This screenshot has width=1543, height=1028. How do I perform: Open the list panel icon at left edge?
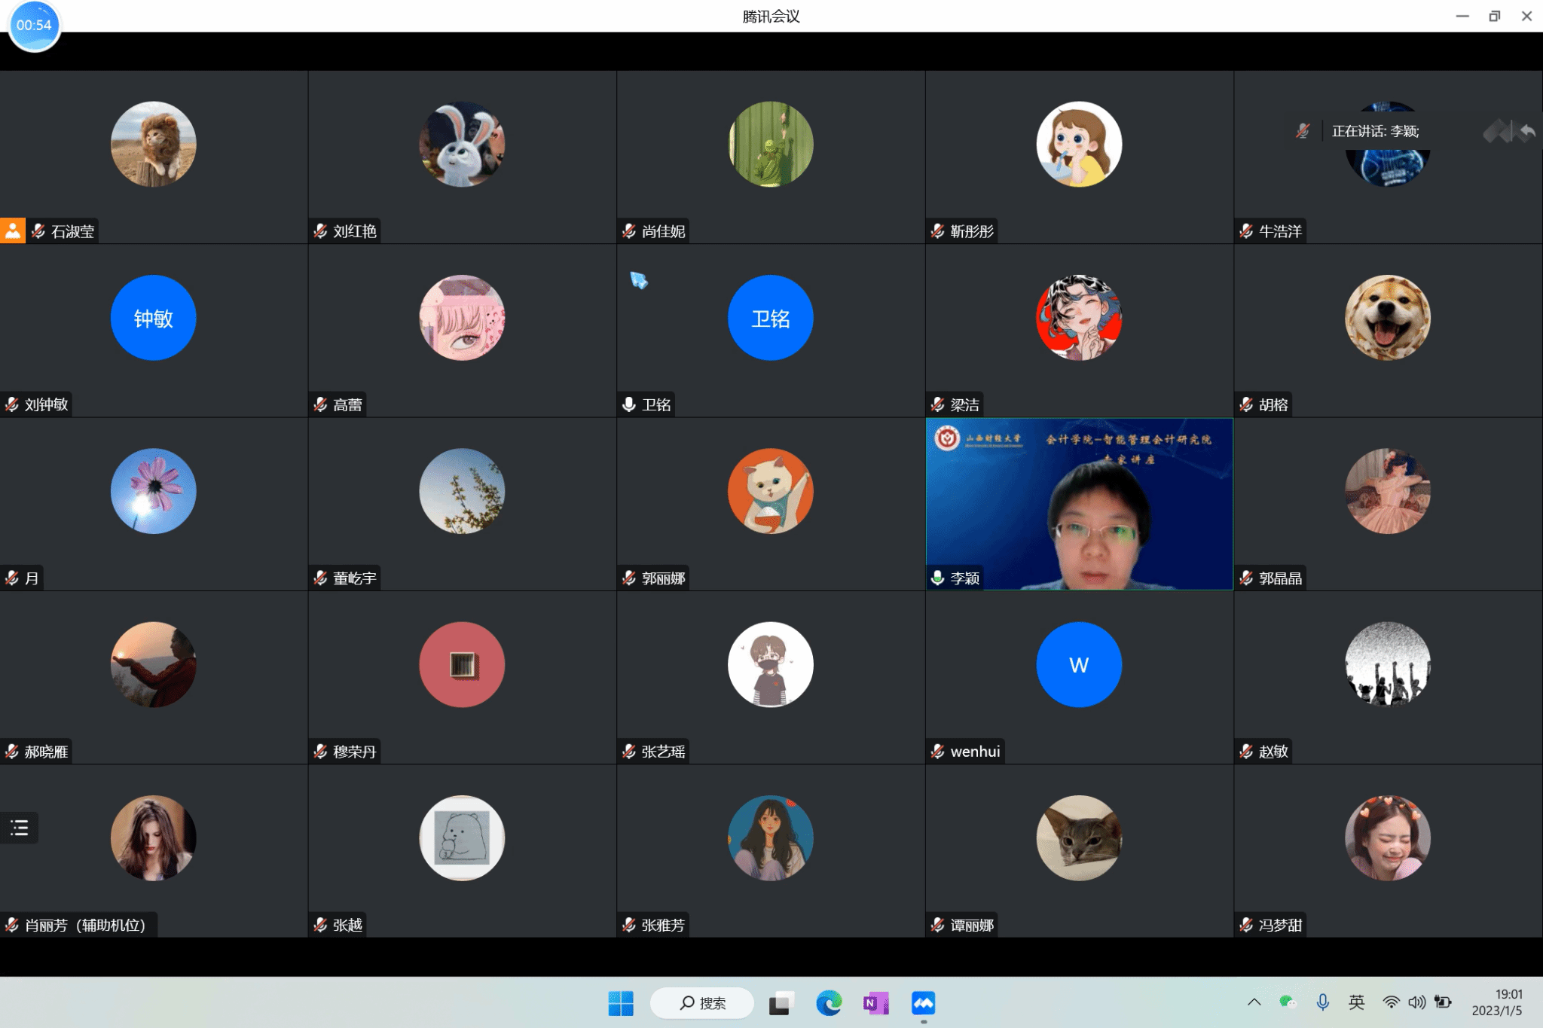click(20, 828)
